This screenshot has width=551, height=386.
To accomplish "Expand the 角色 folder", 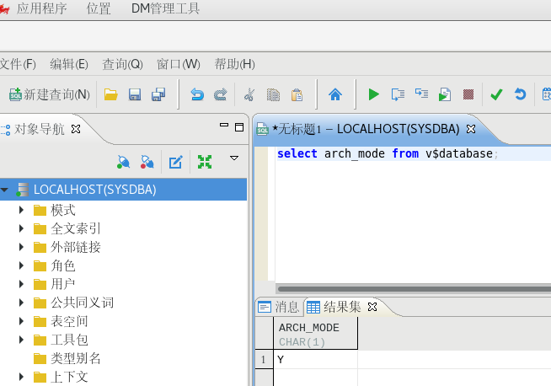I will coord(21,265).
